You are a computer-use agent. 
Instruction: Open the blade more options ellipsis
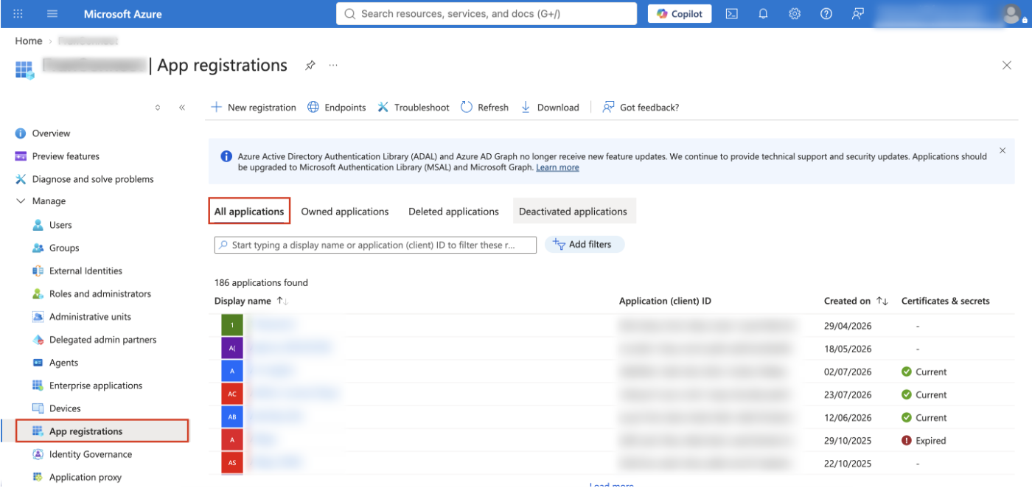tap(333, 66)
